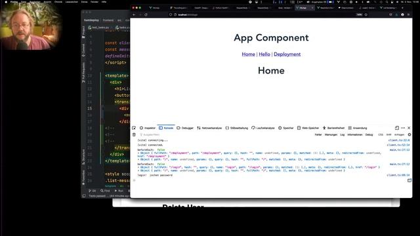The image size is (420, 236).
Task: Click the account avatar icon in browser toolbar
Action: (402, 14)
